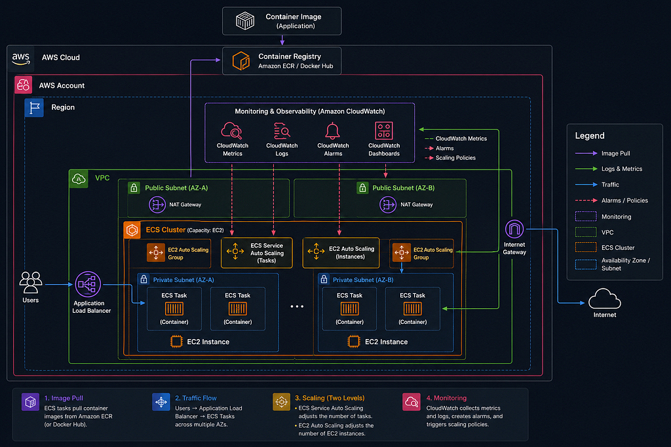The image size is (671, 447).
Task: Click the Users people icon
Action: (x=31, y=283)
